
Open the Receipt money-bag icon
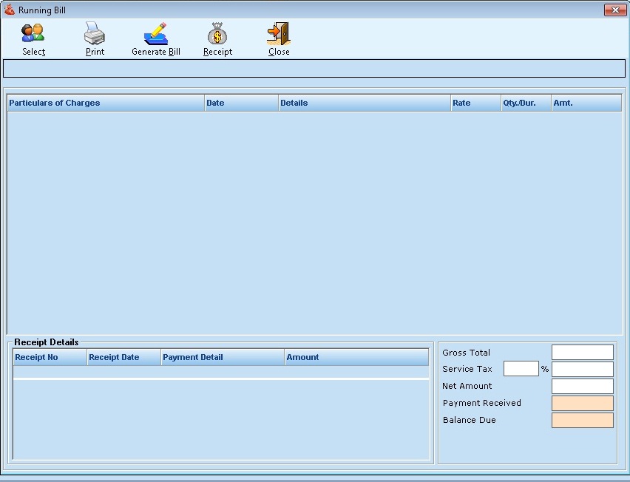tap(217, 33)
